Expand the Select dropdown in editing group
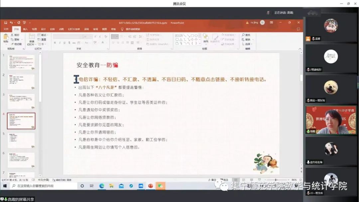The width and height of the screenshot is (359, 202). (x=248, y=44)
